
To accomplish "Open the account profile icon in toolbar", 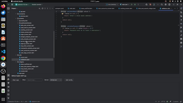I will click(169, 5).
